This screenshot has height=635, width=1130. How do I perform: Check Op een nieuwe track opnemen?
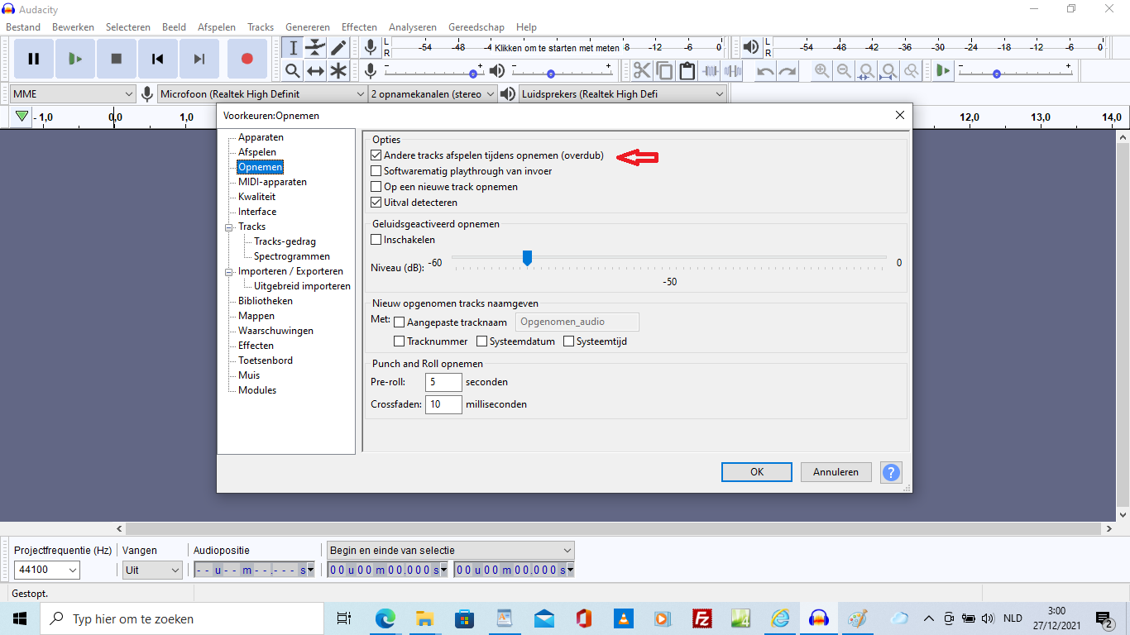click(x=376, y=187)
